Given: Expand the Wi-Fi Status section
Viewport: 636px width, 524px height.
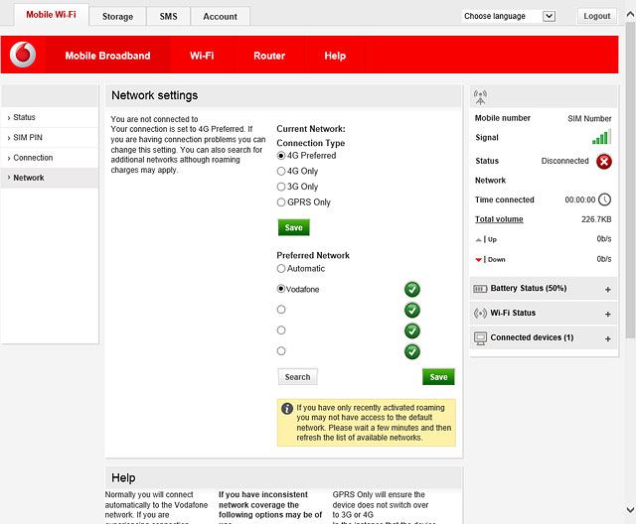Looking at the screenshot, I should point(607,314).
